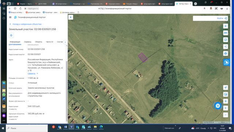The width and height of the screenshot is (234, 132).
Task: Click the address bar with nspd.gov.ru
Action: click(x=33, y=8)
